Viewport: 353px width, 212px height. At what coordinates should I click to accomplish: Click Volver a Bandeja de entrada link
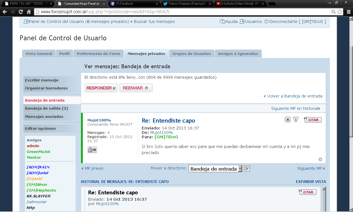(x=295, y=96)
